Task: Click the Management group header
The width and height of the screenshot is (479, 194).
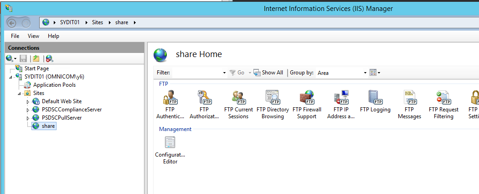Action: point(175,129)
